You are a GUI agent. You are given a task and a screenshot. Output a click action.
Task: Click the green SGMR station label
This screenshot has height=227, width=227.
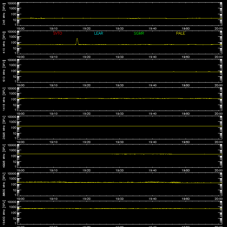[x=139, y=33]
